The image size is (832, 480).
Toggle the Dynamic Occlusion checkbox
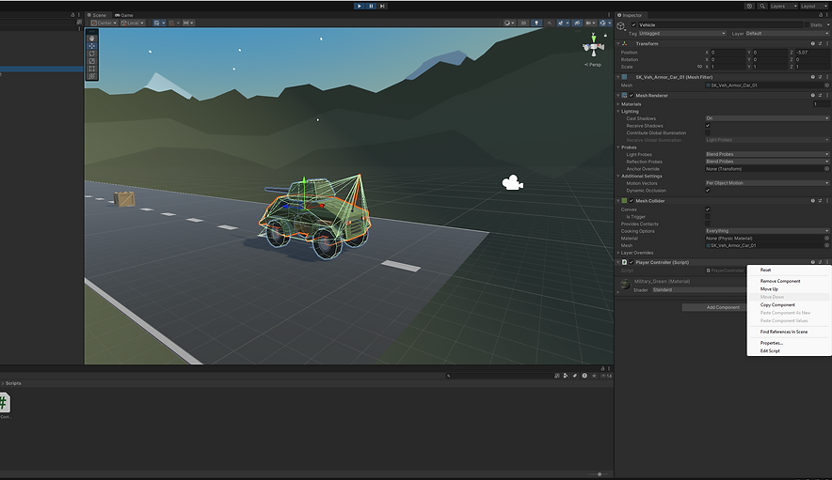708,190
